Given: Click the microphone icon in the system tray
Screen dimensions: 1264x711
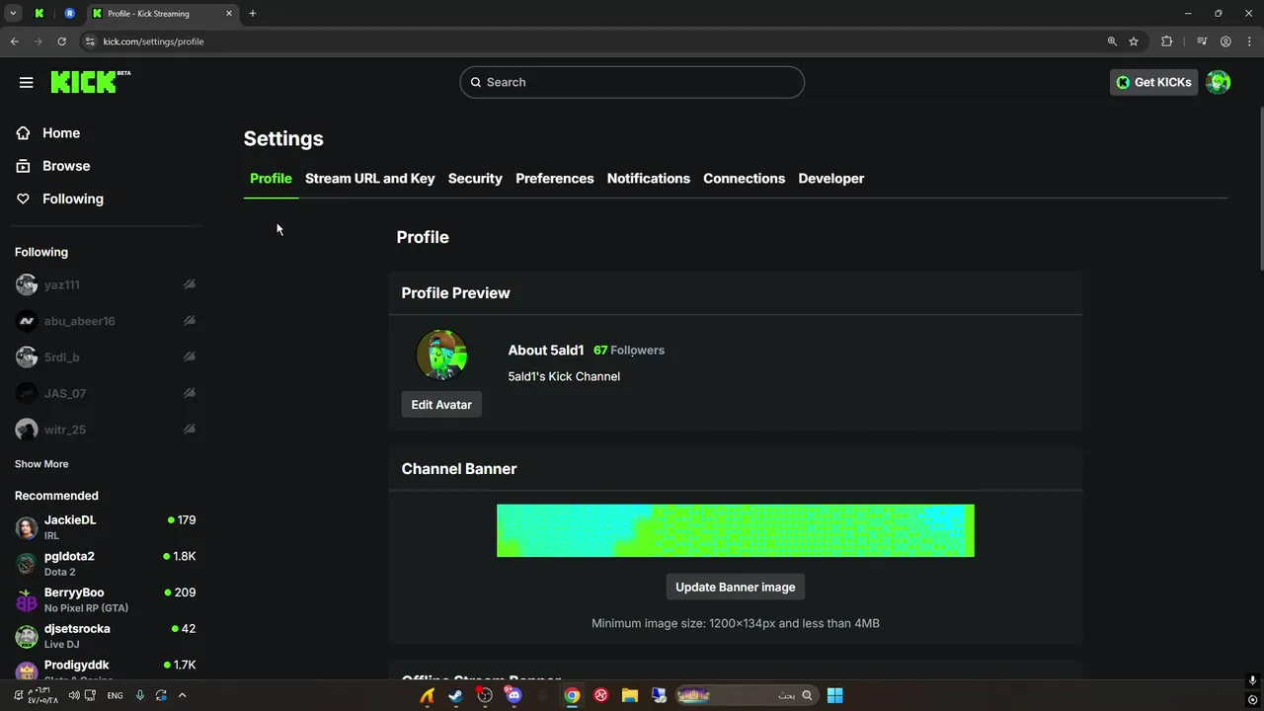Looking at the screenshot, I should 140,695.
